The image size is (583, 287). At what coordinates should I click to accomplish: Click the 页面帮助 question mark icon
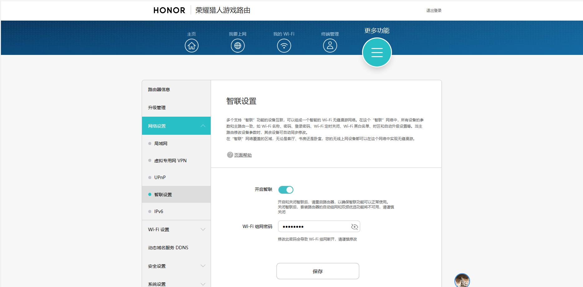point(229,155)
